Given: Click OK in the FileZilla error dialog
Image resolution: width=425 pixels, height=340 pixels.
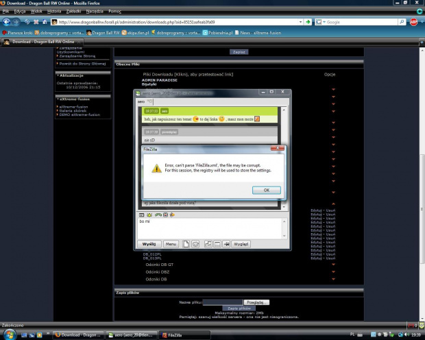Looking at the screenshot, I should [x=266, y=190].
